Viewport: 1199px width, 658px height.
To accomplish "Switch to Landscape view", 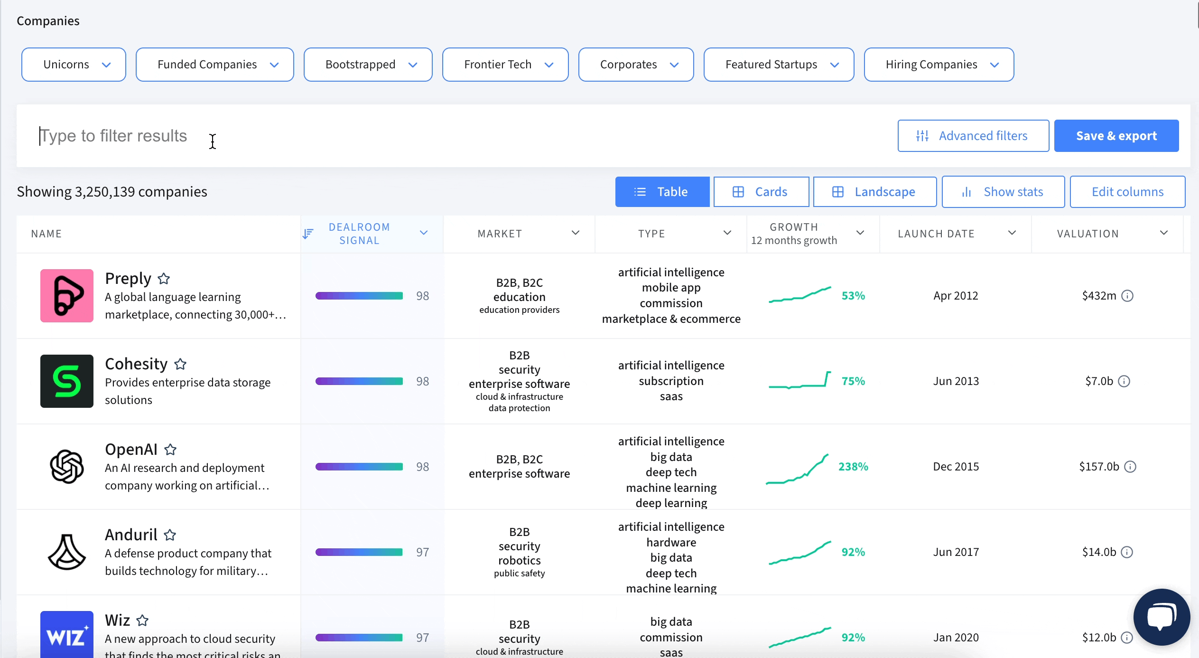I will pos(875,192).
